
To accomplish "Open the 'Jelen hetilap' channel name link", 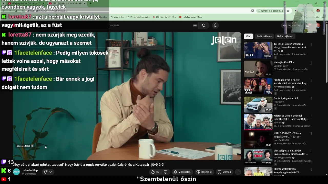I will pyautogui.click(x=30, y=170).
